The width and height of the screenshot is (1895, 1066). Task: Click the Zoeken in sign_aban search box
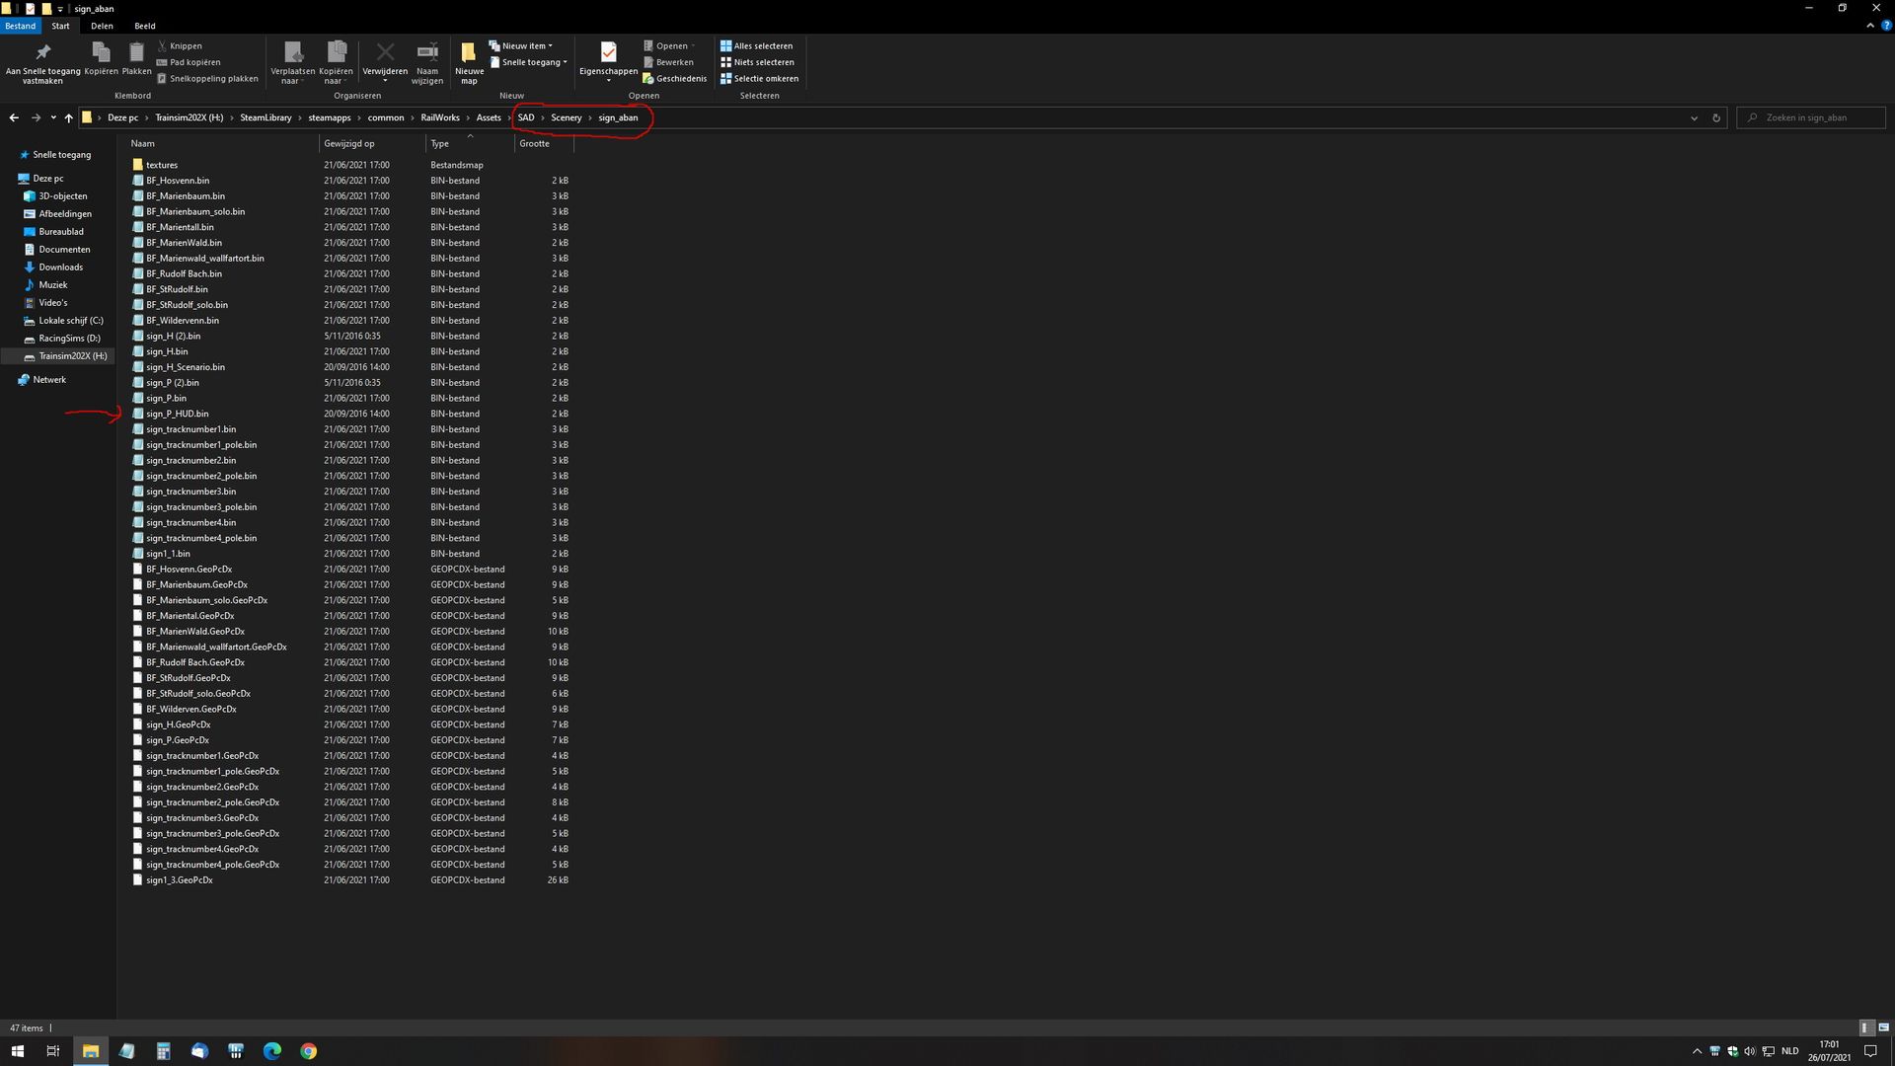[x=1811, y=117]
